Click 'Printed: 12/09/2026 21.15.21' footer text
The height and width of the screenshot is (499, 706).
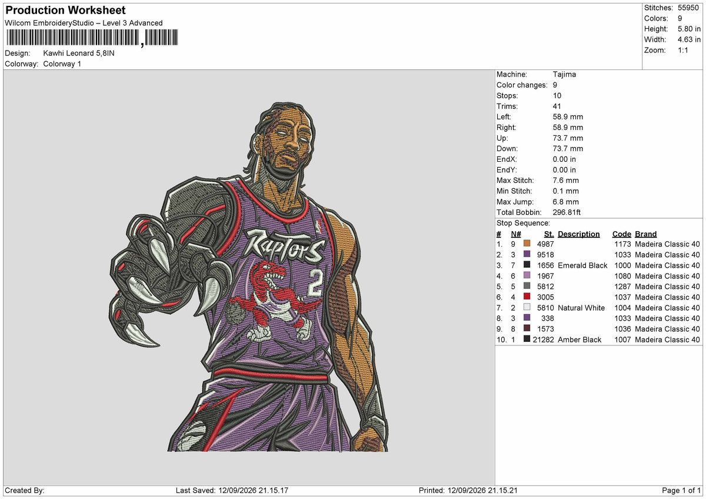coord(468,490)
